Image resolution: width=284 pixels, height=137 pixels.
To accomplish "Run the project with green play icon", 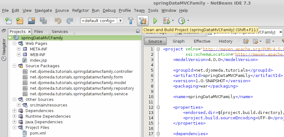I will pyautogui.click(x=155, y=21).
